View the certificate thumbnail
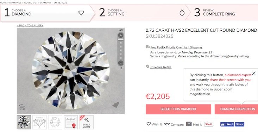Viewport: 258px width, 132px height. click(71, 122)
